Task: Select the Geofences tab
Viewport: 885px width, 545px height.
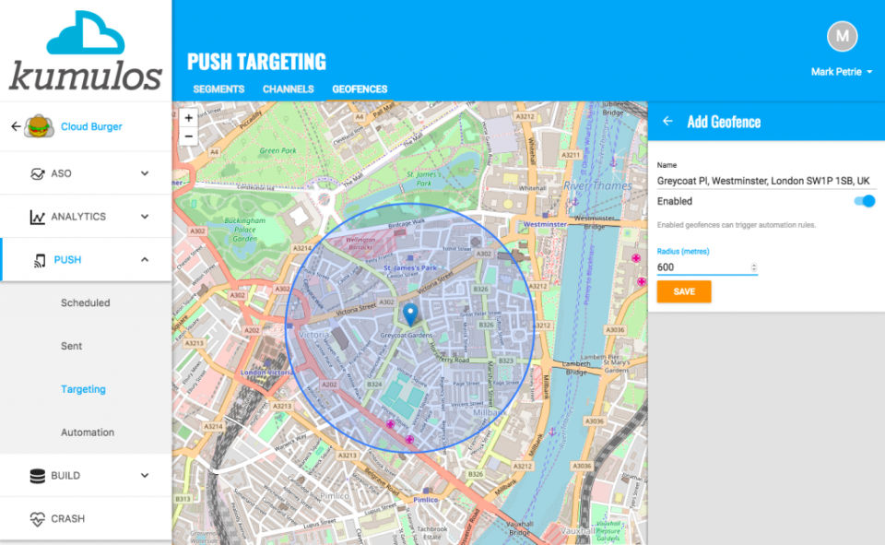Action: [360, 89]
